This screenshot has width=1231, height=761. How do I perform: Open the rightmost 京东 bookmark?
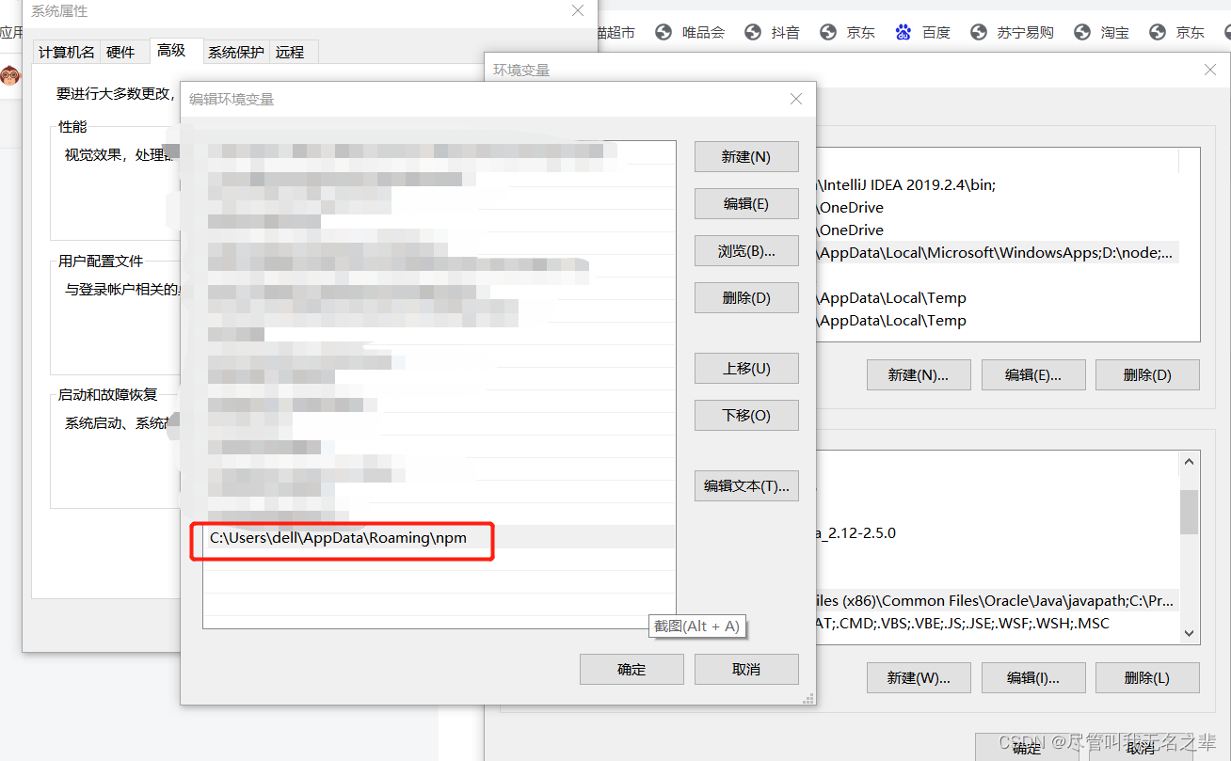coord(1190,31)
